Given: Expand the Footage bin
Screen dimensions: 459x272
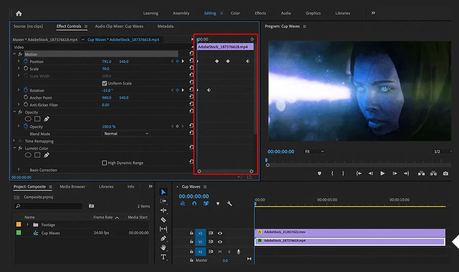Looking at the screenshot, I should point(28,225).
